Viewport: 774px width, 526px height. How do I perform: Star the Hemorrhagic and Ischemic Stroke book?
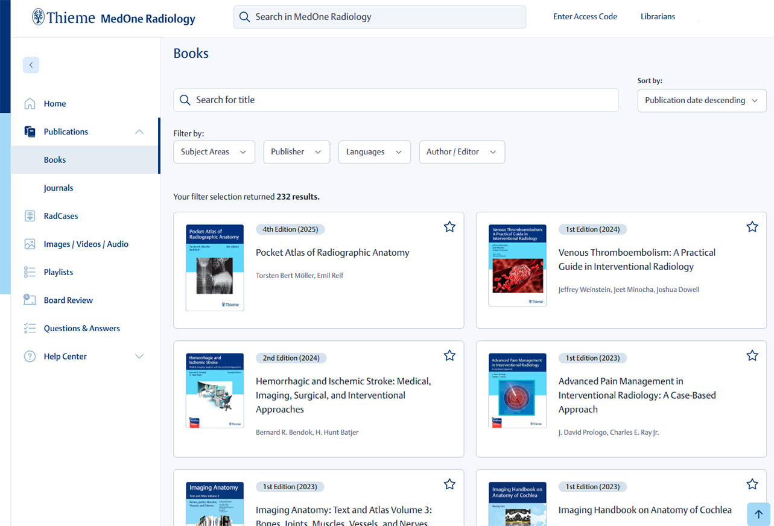click(x=449, y=356)
